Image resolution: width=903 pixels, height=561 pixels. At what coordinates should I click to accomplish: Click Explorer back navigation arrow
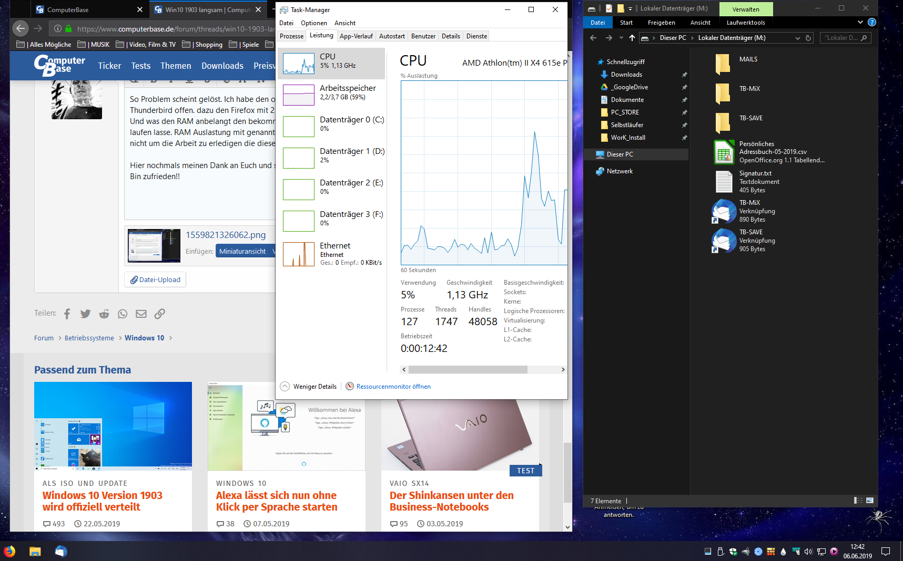[x=593, y=38]
